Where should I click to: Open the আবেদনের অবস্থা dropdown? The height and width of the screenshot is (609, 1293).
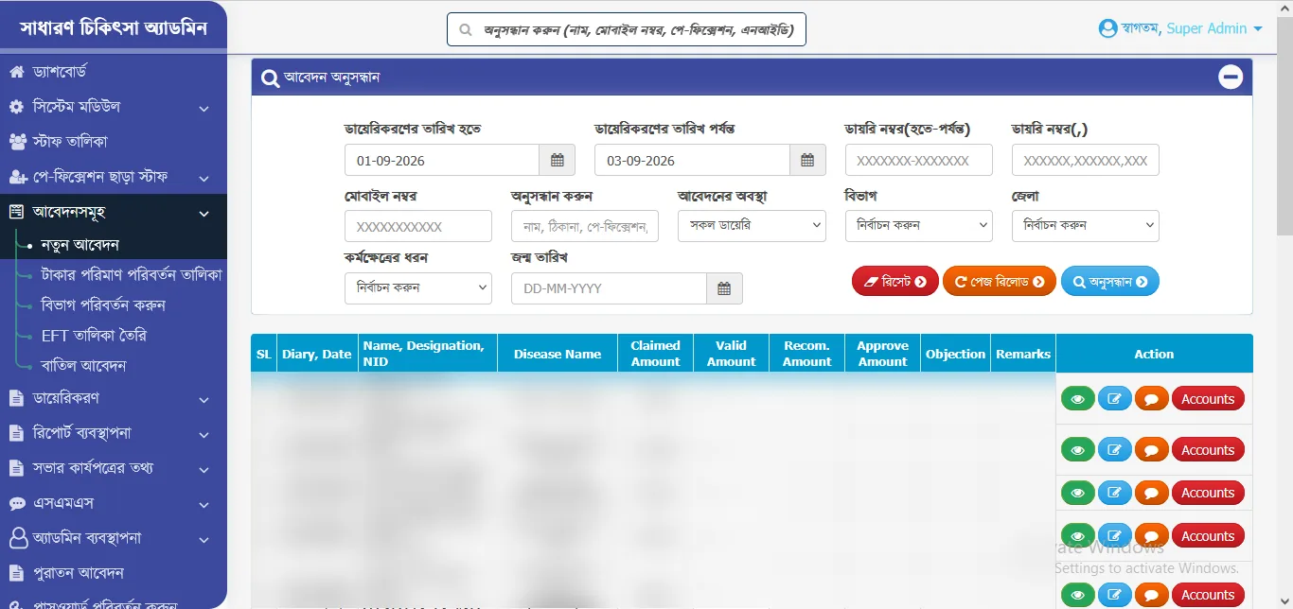click(752, 225)
